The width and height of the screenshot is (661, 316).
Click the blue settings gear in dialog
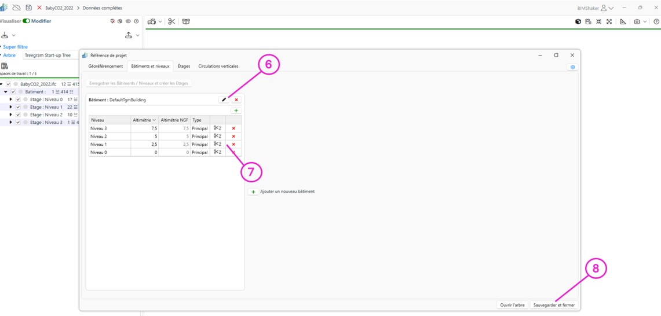point(572,67)
